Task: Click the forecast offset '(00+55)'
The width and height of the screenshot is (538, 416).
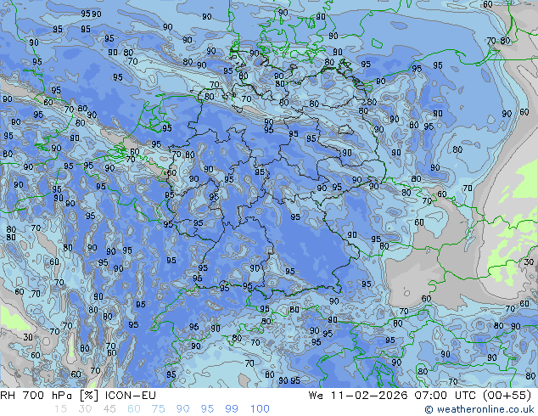Action: (507, 396)
